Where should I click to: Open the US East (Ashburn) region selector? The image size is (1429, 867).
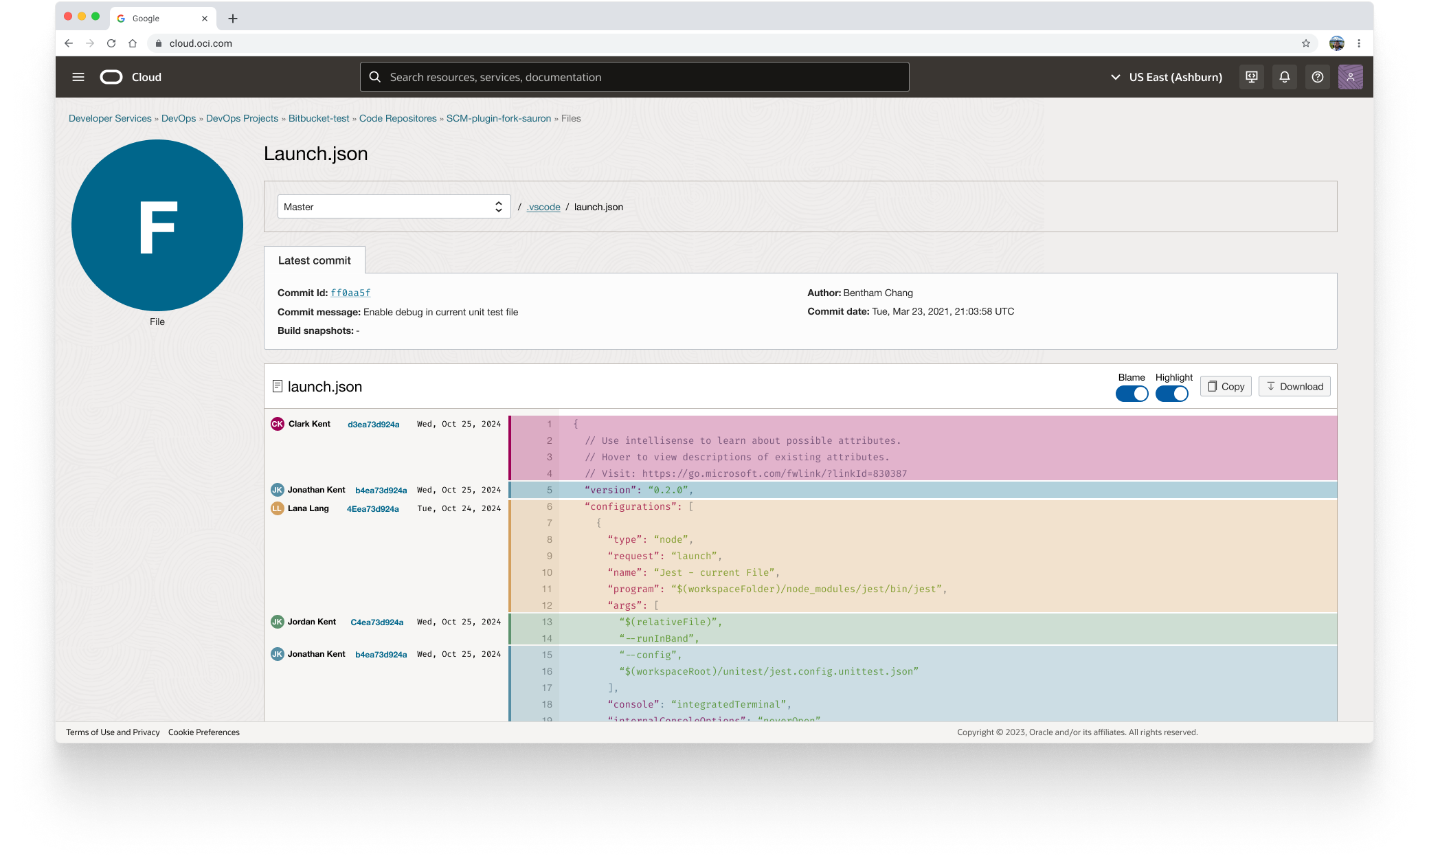tap(1167, 77)
